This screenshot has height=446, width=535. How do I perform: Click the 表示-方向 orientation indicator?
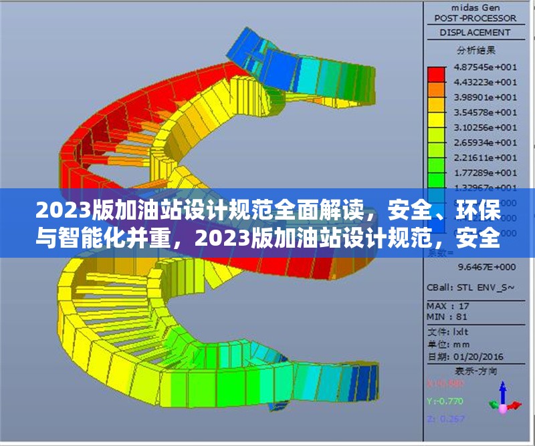coord(477,371)
